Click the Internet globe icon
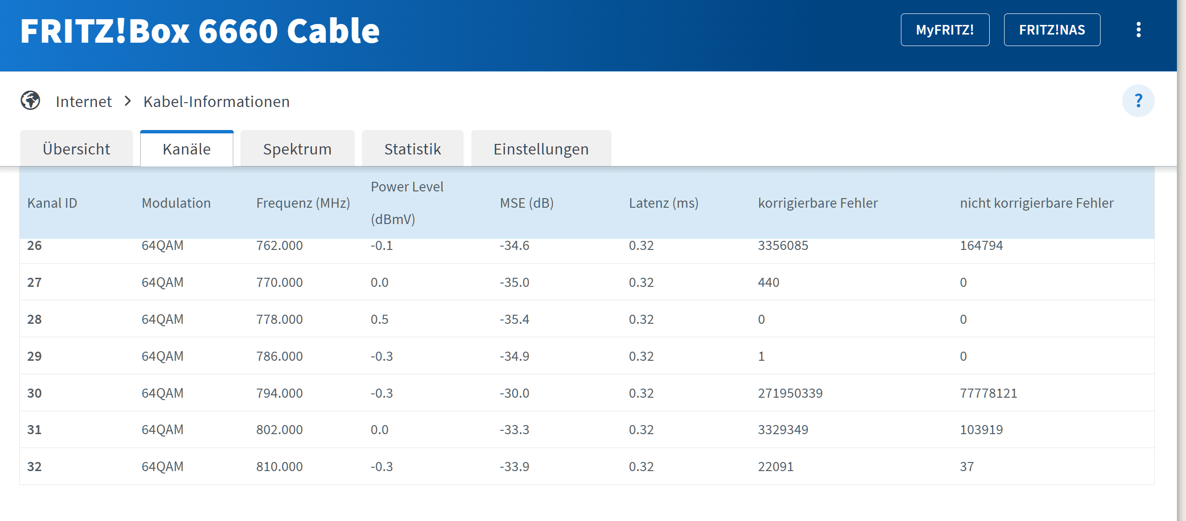1186x521 pixels. (x=30, y=101)
